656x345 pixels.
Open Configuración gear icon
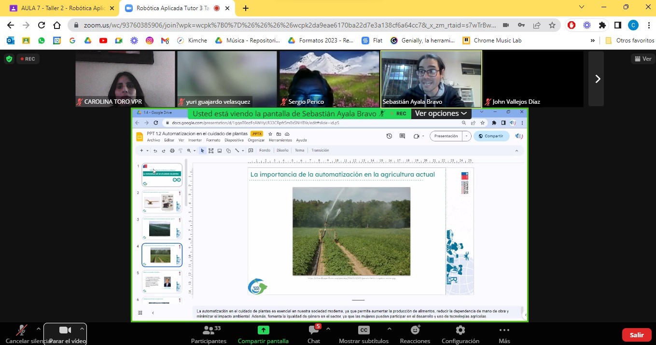(460, 331)
